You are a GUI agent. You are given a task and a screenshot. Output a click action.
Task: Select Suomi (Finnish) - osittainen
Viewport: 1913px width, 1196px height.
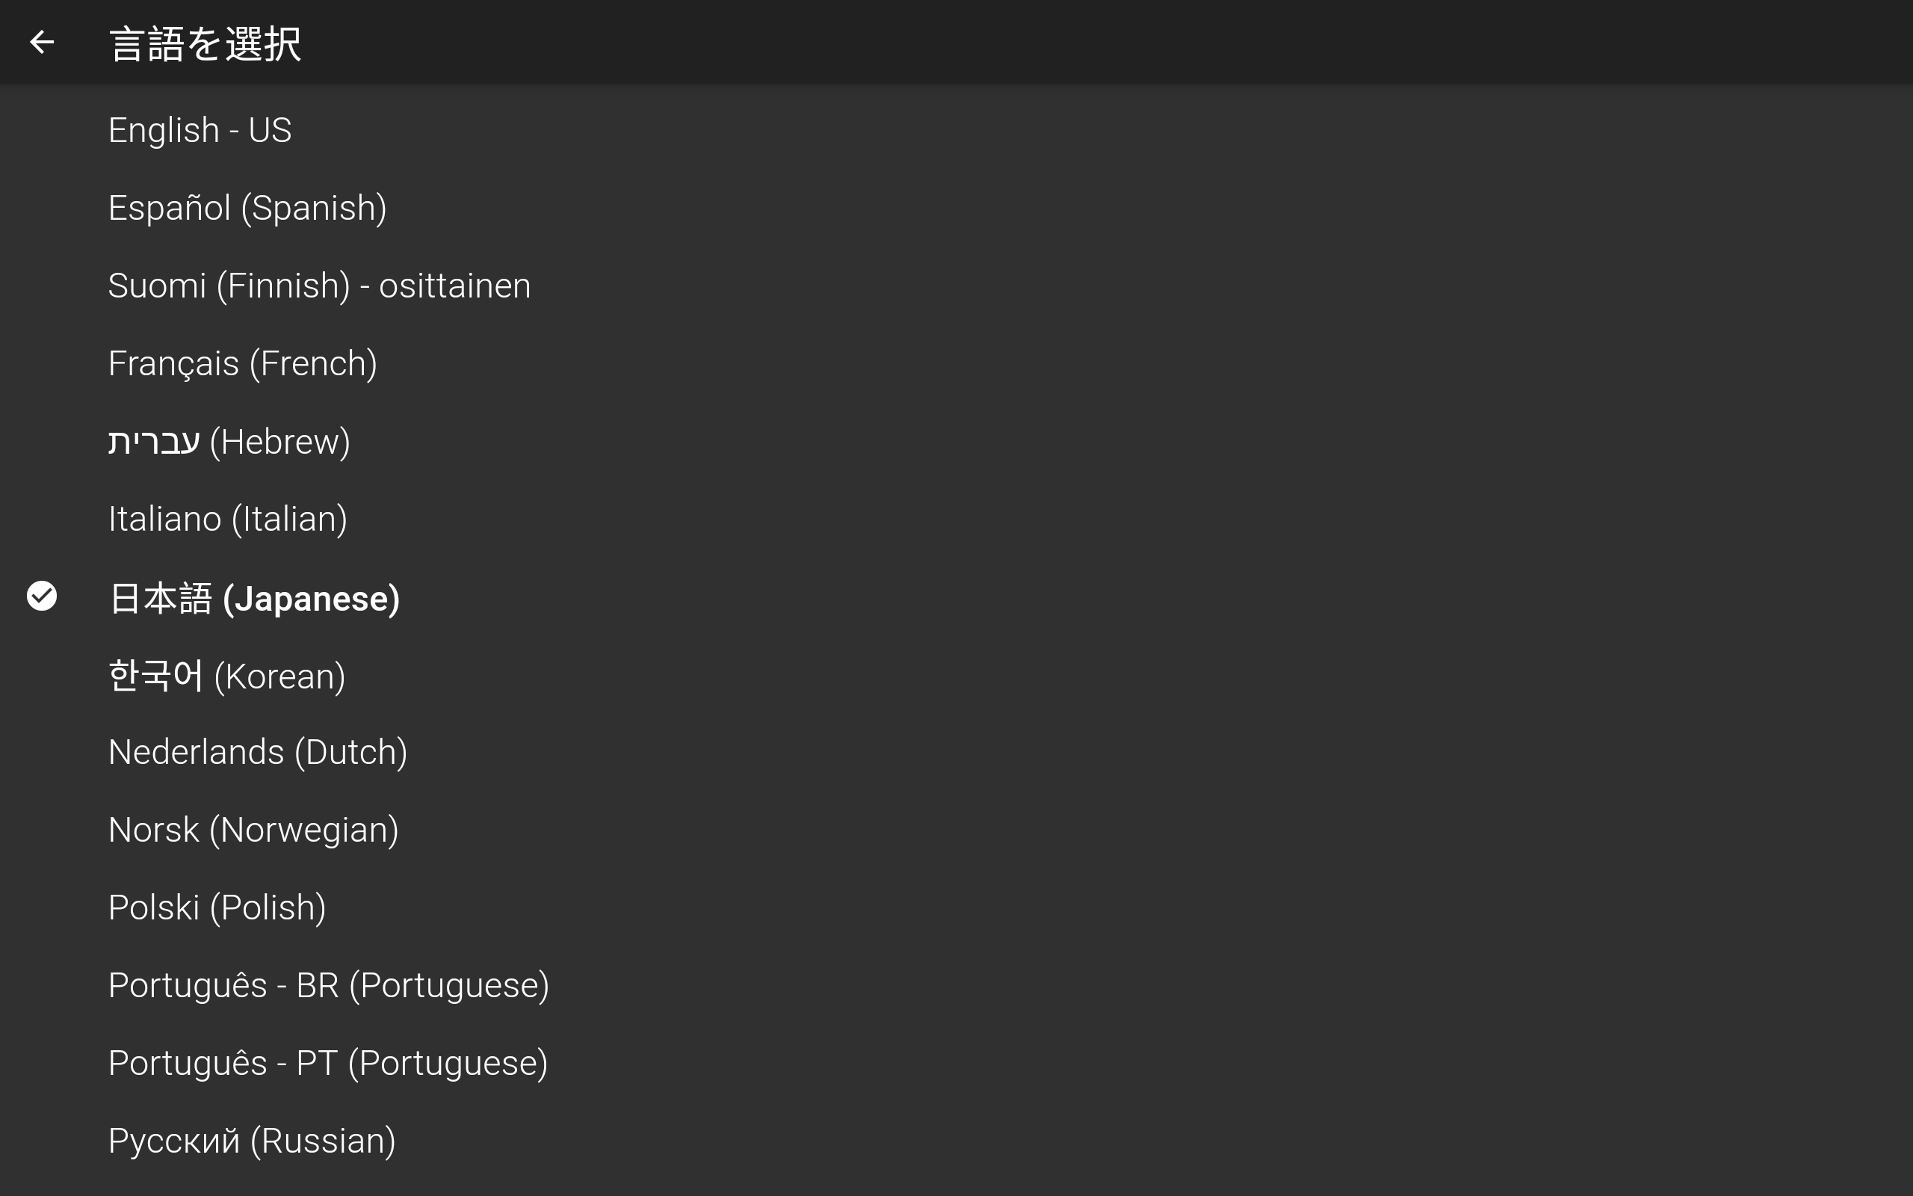click(x=956, y=286)
